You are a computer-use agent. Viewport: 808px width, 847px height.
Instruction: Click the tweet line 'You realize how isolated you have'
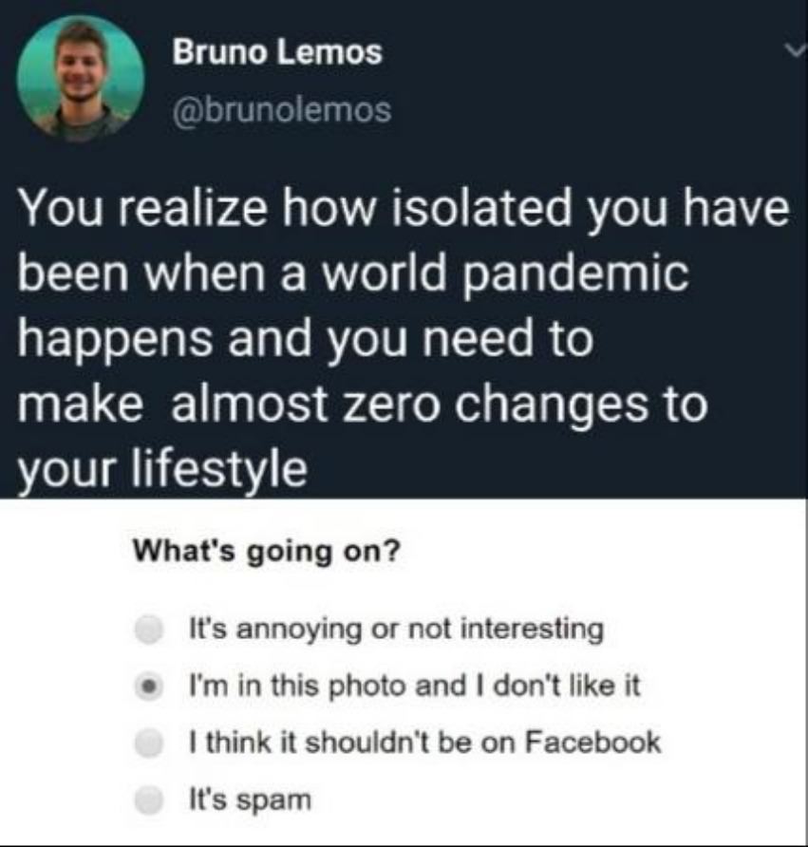pos(404,209)
